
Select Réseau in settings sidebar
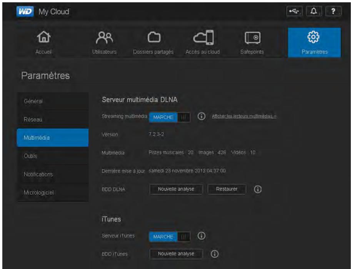53,119
